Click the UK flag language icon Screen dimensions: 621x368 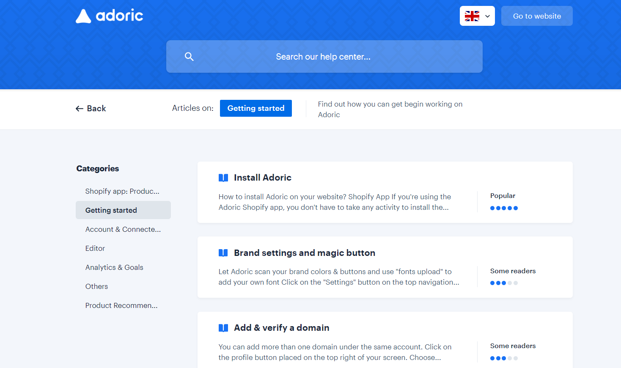coord(472,16)
